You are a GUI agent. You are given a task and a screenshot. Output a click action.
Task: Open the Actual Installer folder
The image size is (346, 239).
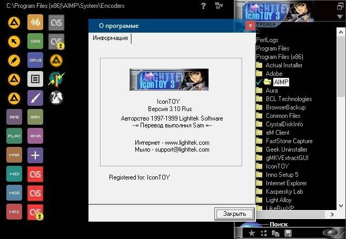[x=284, y=65]
